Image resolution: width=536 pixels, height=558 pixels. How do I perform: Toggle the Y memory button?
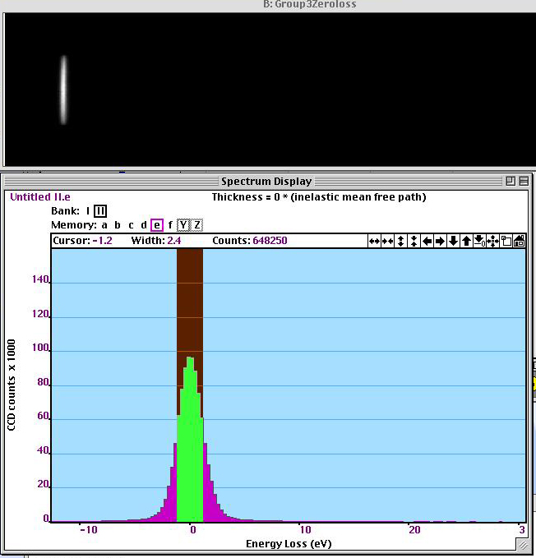tap(183, 225)
